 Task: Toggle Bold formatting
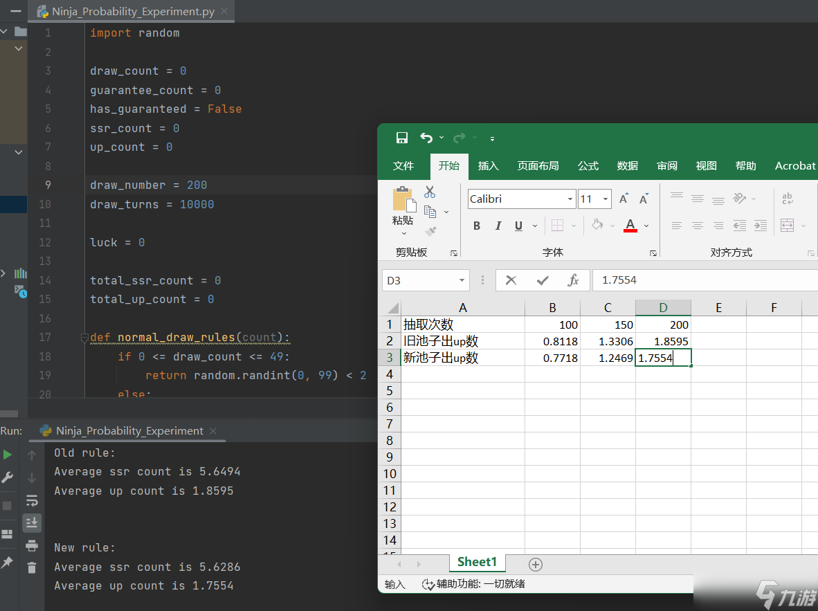click(x=476, y=226)
